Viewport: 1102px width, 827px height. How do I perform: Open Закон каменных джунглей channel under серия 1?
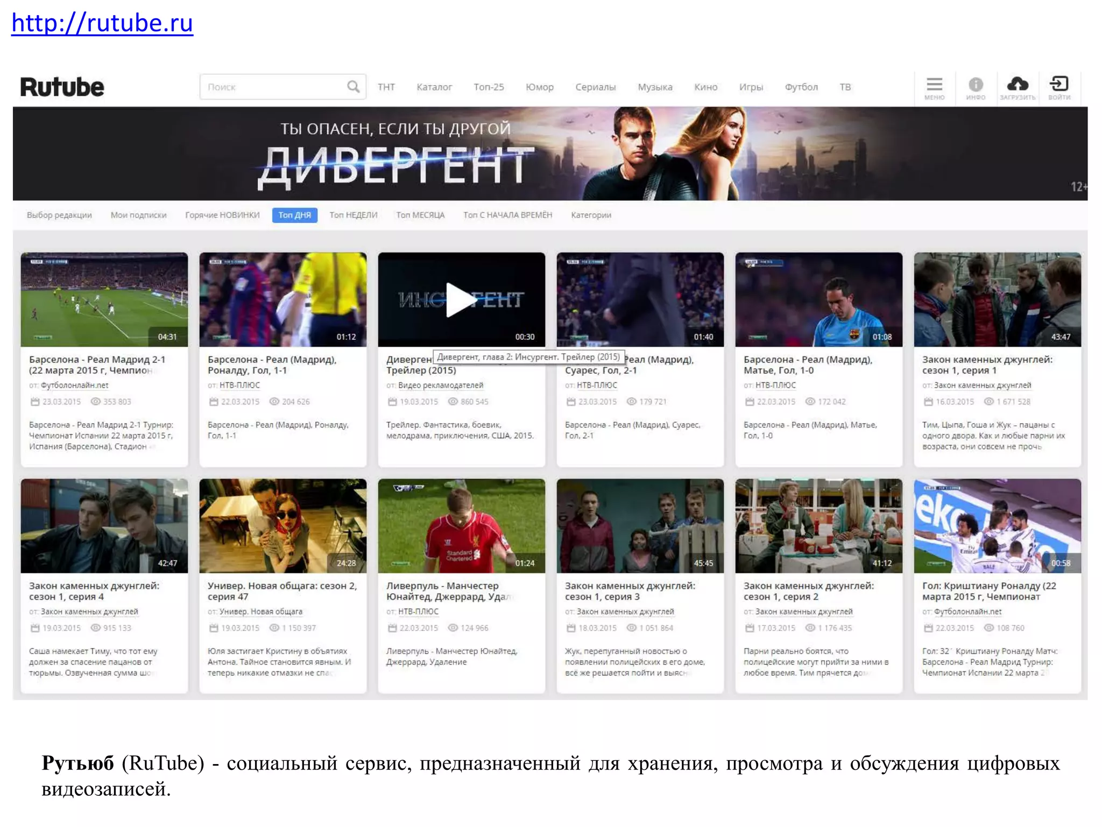983,386
